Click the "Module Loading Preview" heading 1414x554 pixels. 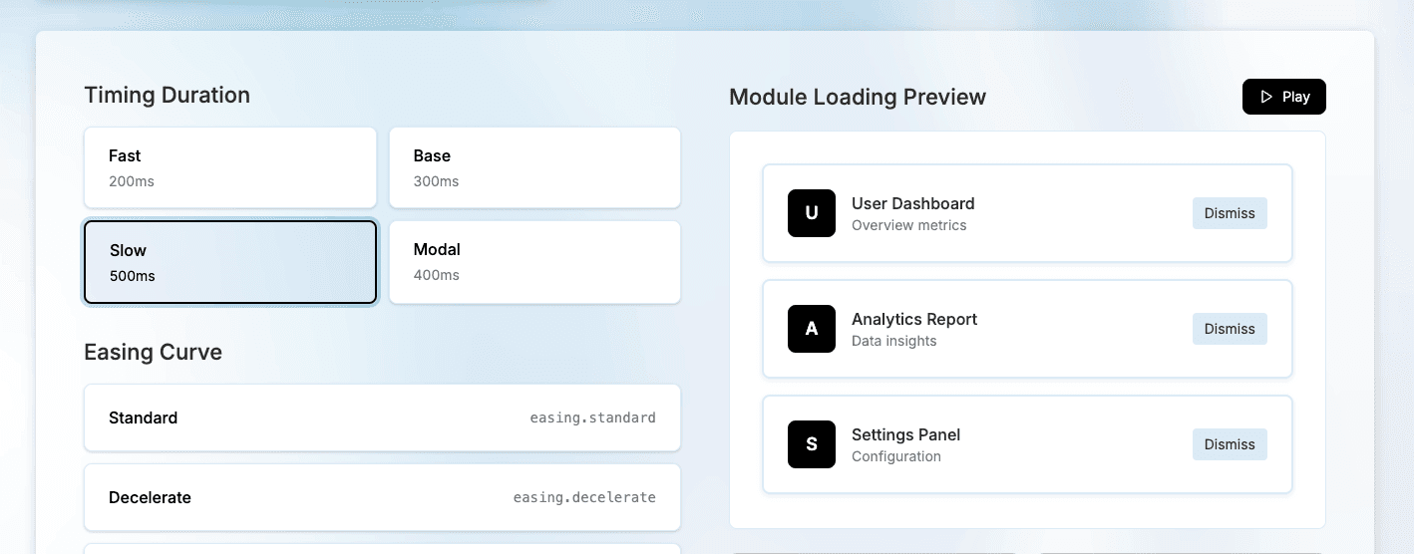(x=858, y=97)
